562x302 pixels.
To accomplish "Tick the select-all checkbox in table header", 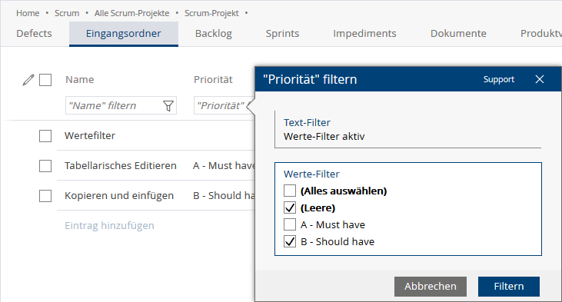I will pyautogui.click(x=45, y=80).
